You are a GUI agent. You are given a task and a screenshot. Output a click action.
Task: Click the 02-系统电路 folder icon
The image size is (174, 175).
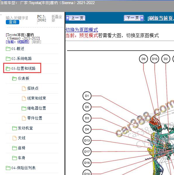click(8, 59)
